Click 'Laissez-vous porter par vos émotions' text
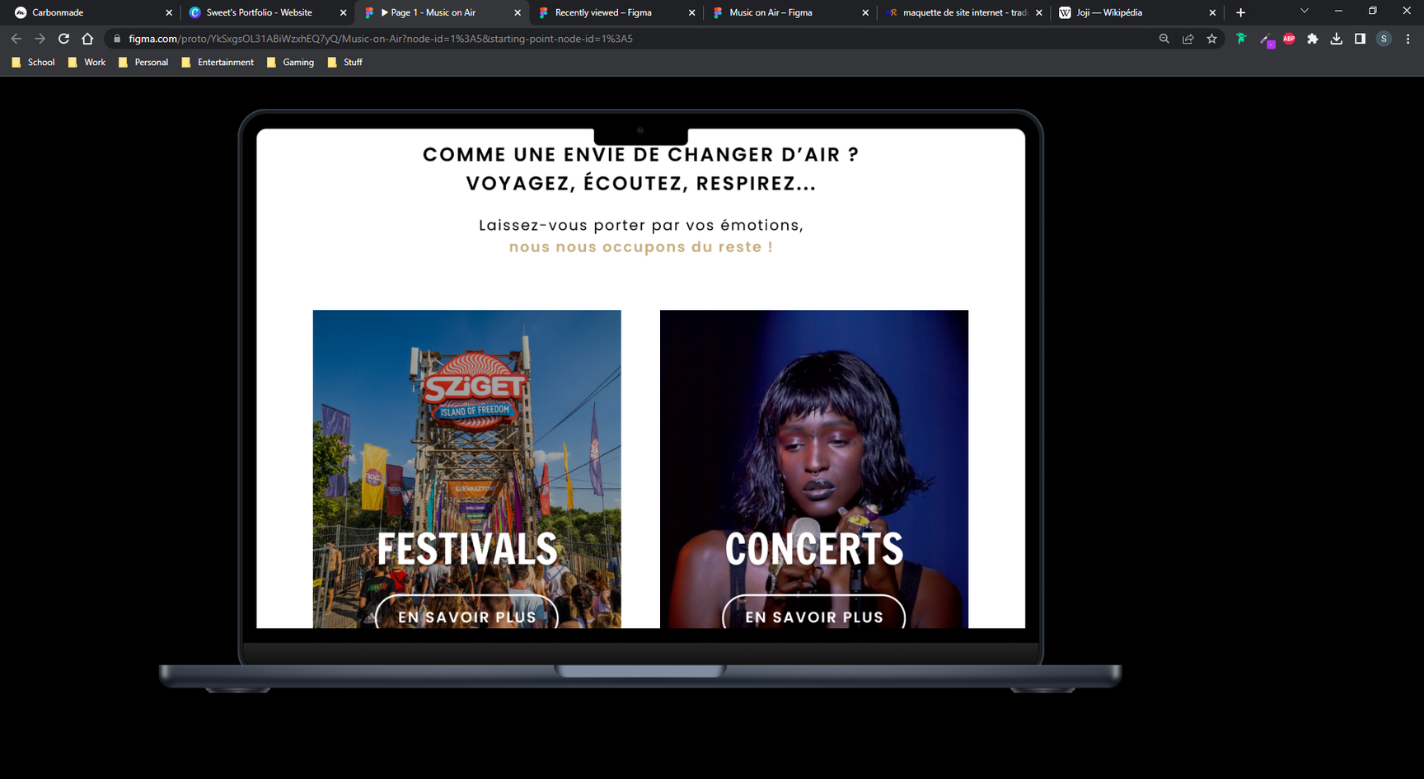This screenshot has height=779, width=1424. 640,225
